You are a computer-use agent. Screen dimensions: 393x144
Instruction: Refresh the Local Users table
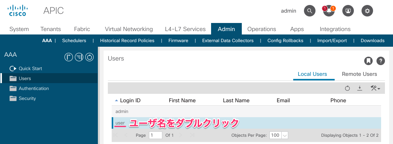click(x=347, y=88)
